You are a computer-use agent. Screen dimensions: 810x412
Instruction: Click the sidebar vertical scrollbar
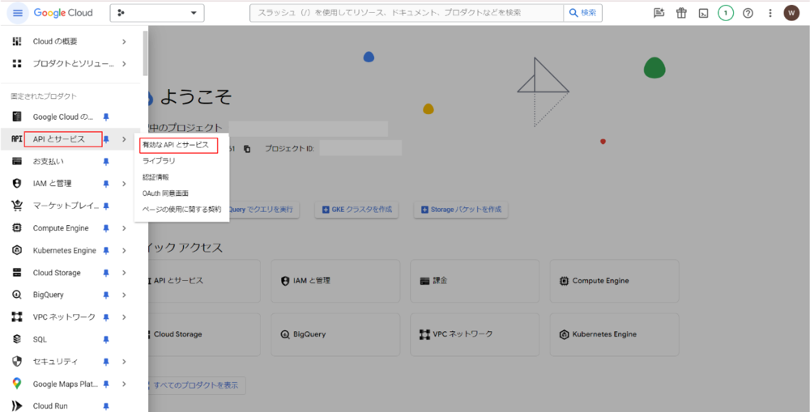tap(146, 53)
